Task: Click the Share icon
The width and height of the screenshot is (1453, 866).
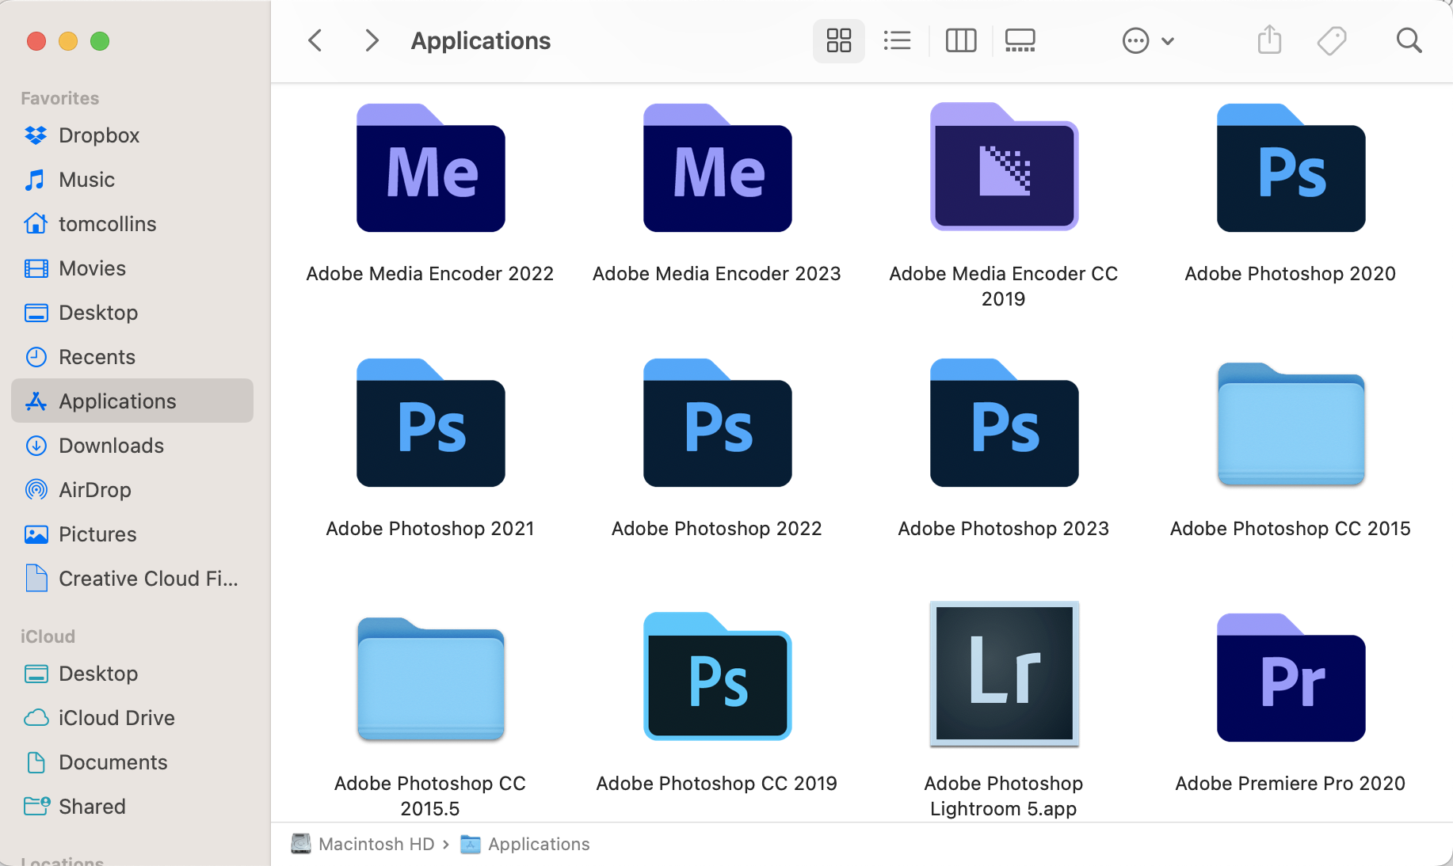Action: [x=1269, y=40]
